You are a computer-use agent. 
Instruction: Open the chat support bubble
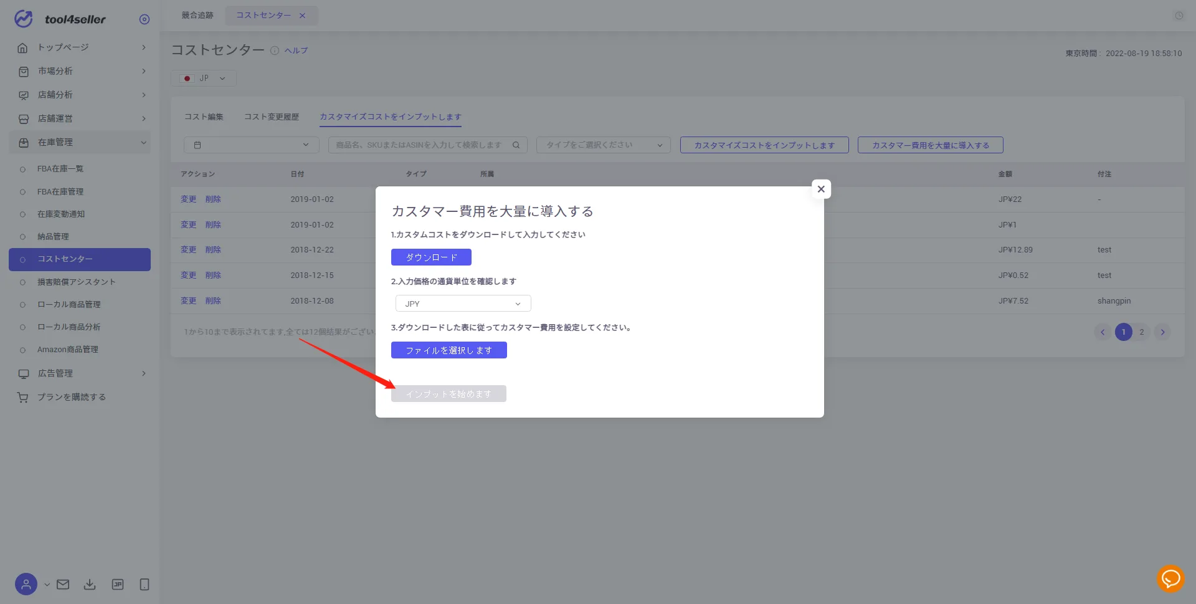[1170, 579]
